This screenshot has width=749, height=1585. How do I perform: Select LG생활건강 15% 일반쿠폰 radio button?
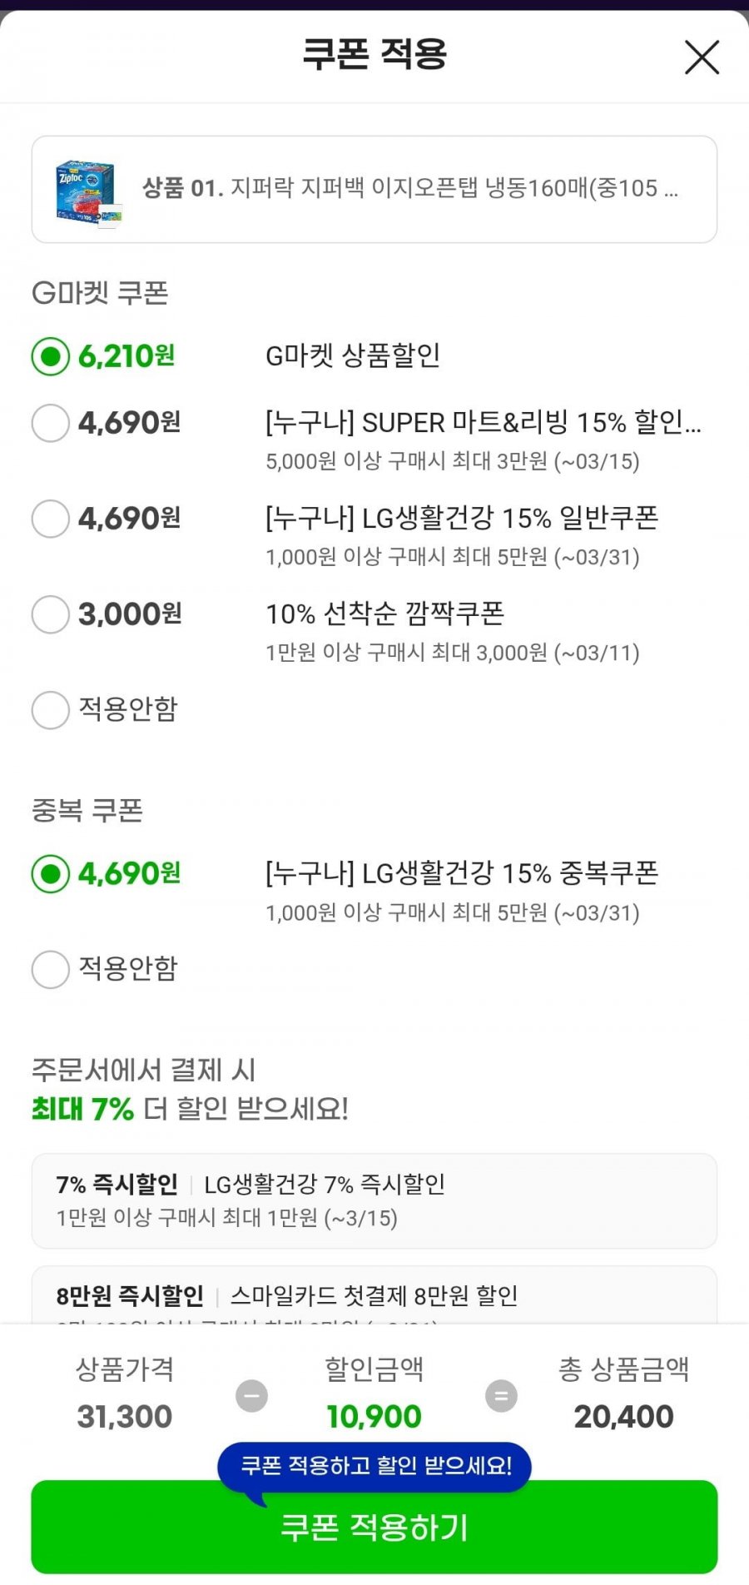click(51, 519)
